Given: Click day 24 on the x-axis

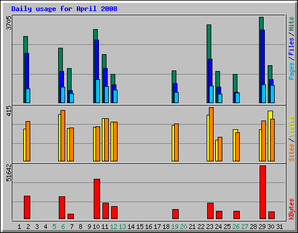Looking at the screenshot, I should 218,227.
